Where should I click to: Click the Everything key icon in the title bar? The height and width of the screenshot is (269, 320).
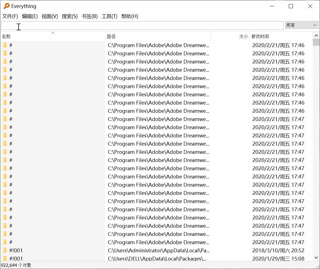(x=6, y=6)
